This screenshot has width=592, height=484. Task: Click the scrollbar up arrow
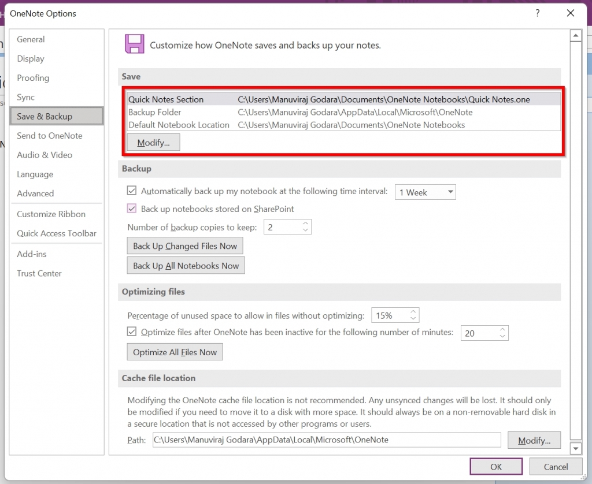pos(576,35)
